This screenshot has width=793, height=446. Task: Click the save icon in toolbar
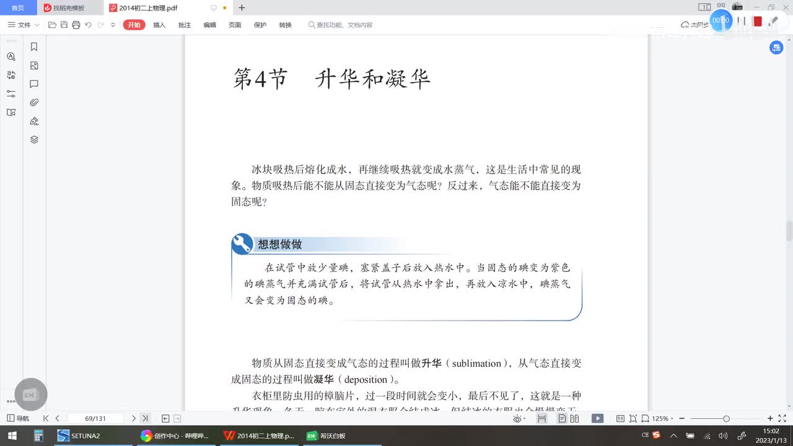pos(64,25)
